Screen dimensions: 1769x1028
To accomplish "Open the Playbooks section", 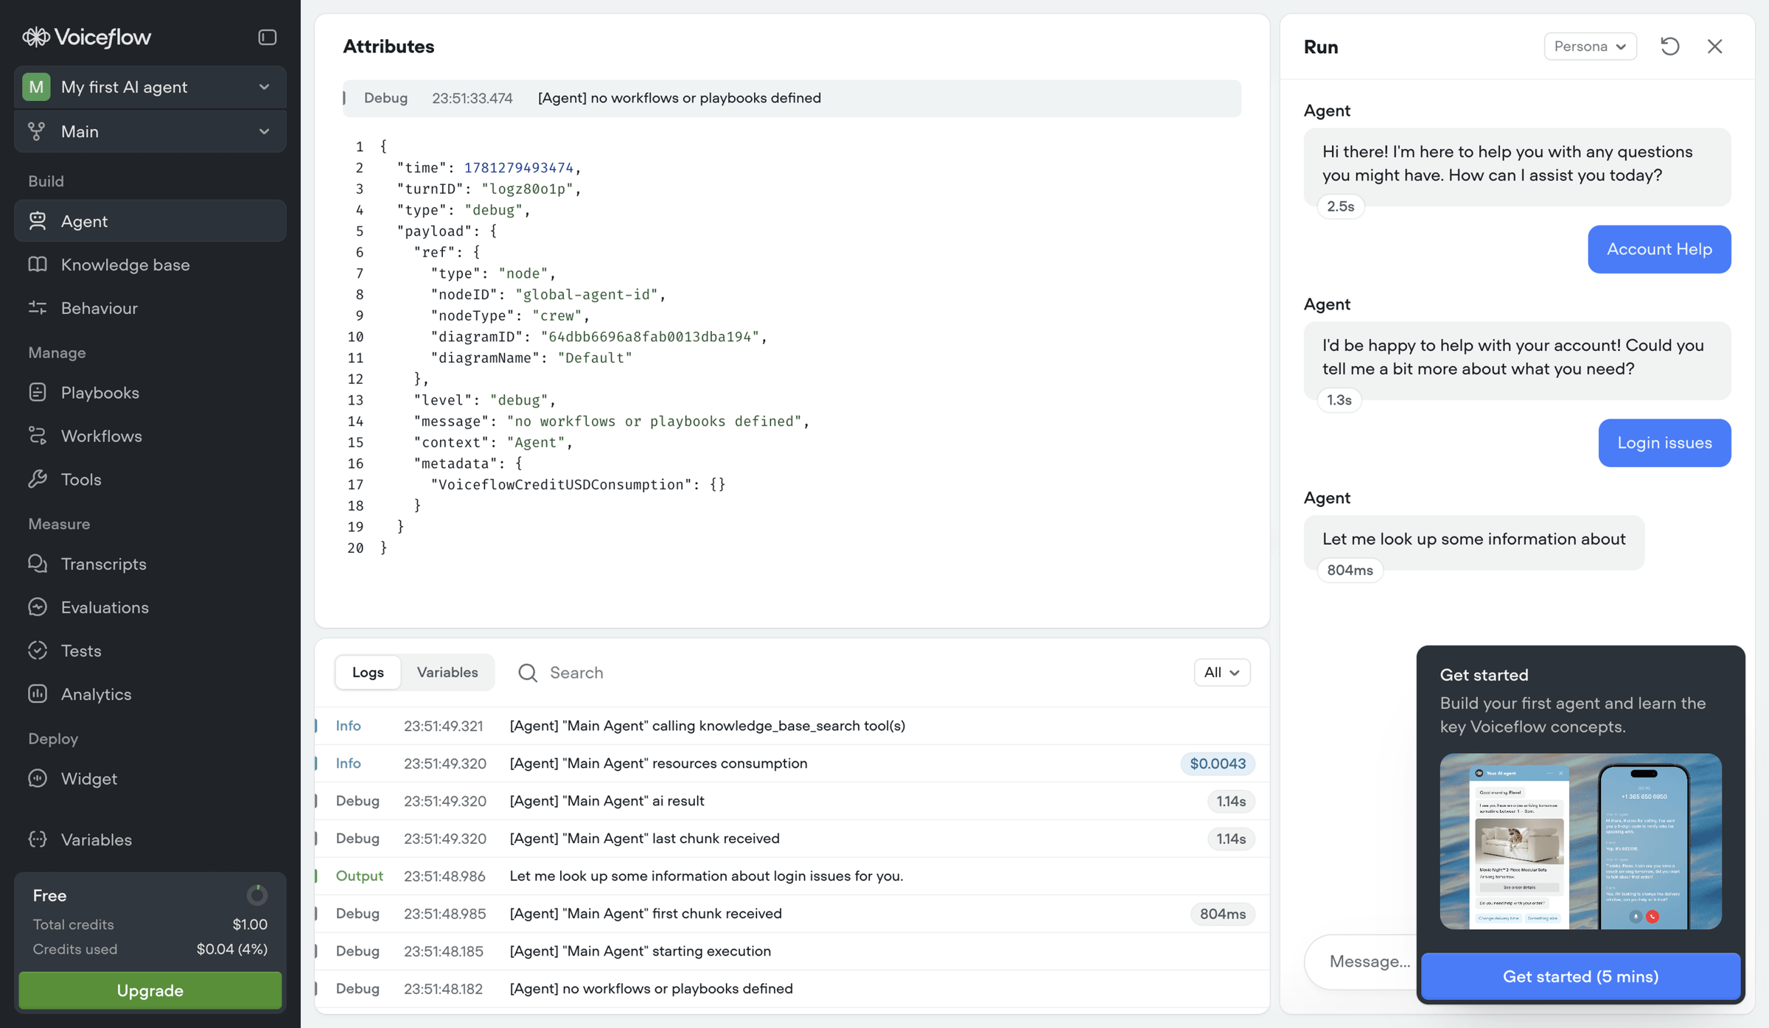I will coord(150,392).
